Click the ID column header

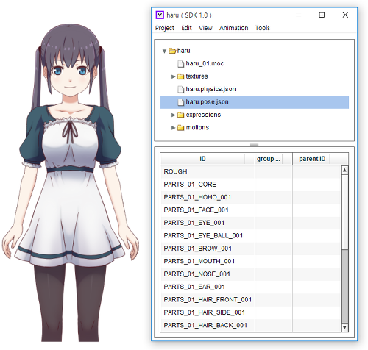coord(208,159)
